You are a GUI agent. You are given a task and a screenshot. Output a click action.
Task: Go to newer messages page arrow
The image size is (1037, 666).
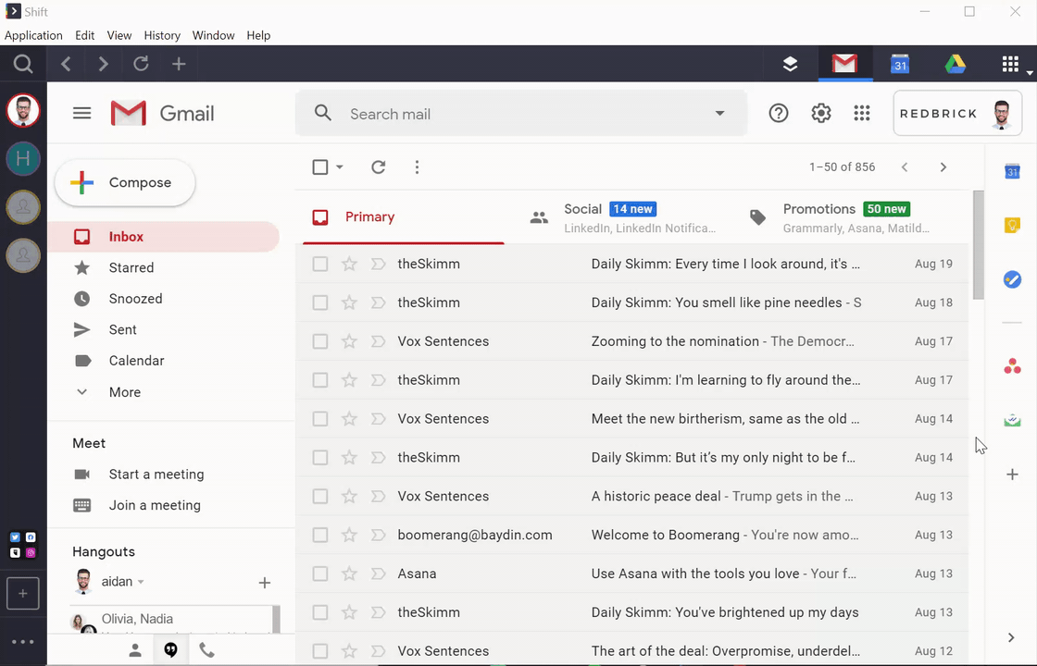coord(904,167)
